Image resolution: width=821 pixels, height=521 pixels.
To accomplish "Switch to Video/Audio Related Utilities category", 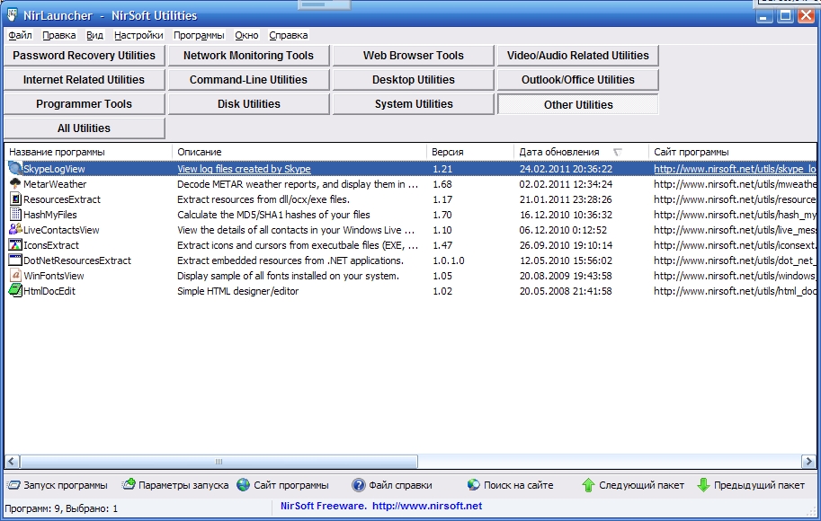I will pyautogui.click(x=578, y=56).
